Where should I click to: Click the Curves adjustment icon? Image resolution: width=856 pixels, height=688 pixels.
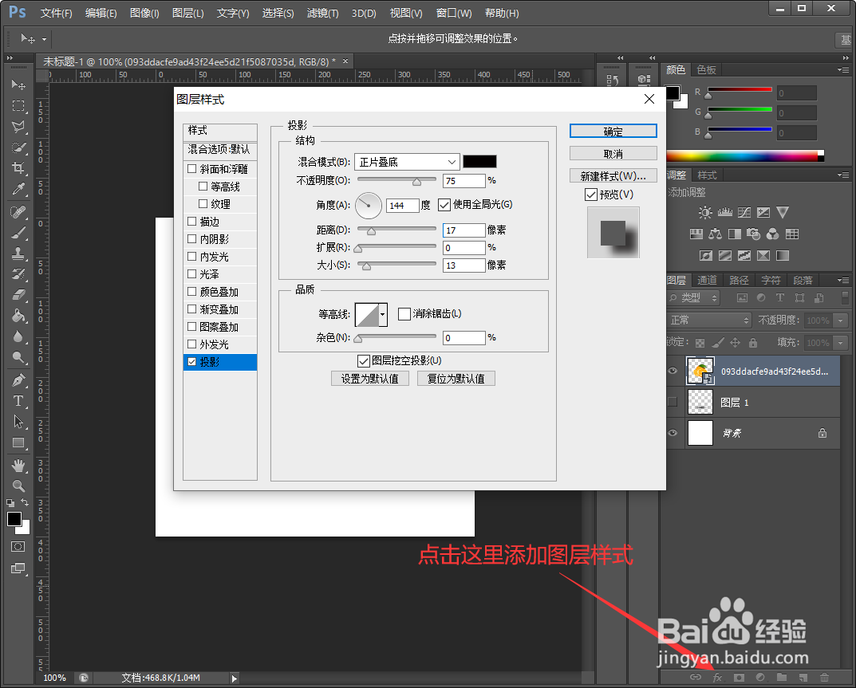[x=744, y=212]
